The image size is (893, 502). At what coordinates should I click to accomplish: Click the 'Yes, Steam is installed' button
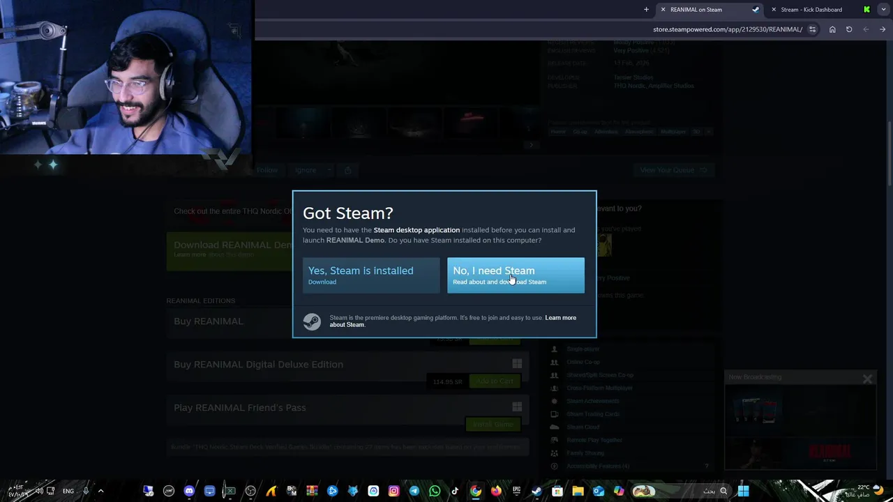370,275
